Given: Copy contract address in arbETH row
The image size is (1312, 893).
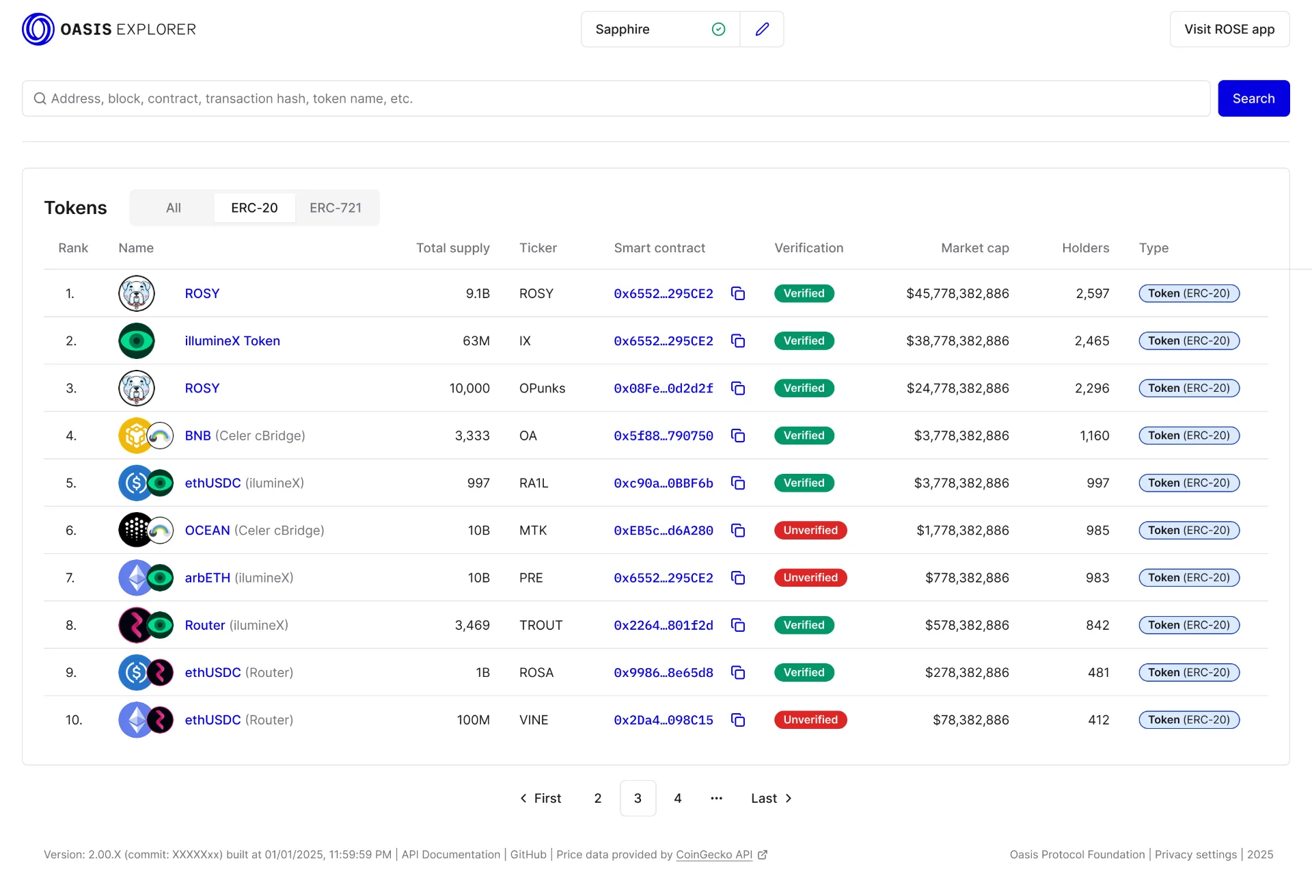Looking at the screenshot, I should [x=738, y=578].
